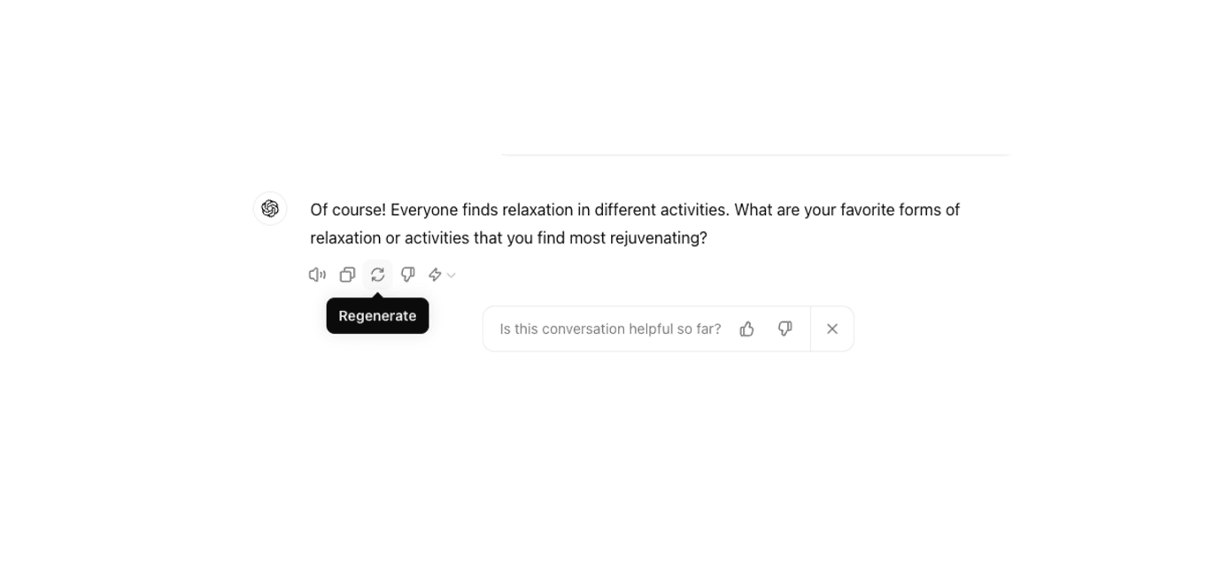Click the words 'Of course!' in the reply
The width and height of the screenshot is (1221, 564).
pos(348,210)
